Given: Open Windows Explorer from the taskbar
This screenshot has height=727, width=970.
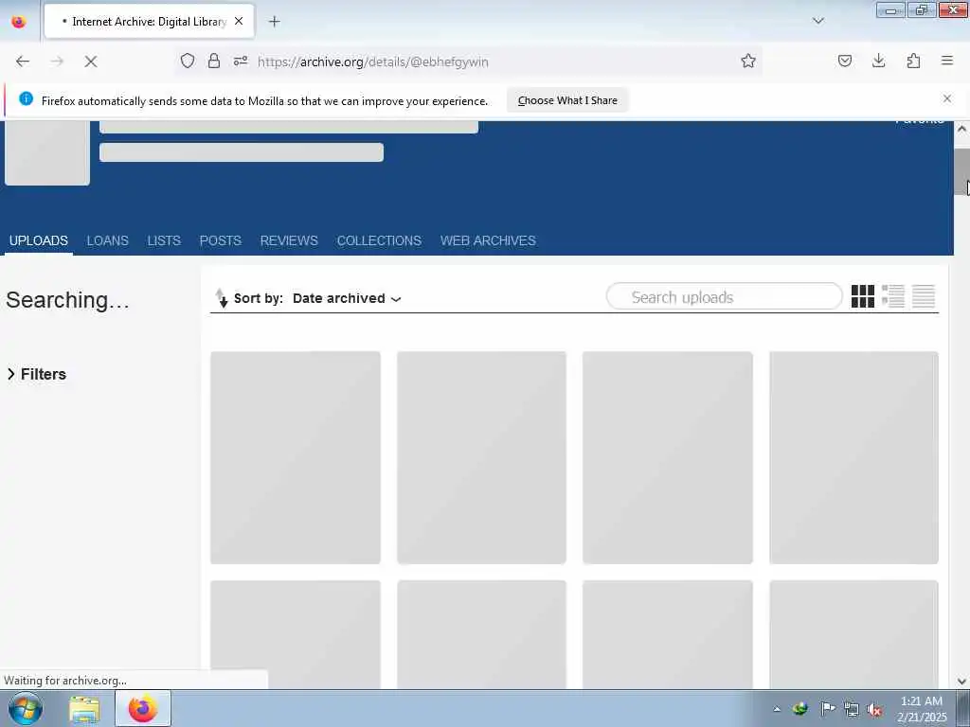Looking at the screenshot, I should [84, 709].
